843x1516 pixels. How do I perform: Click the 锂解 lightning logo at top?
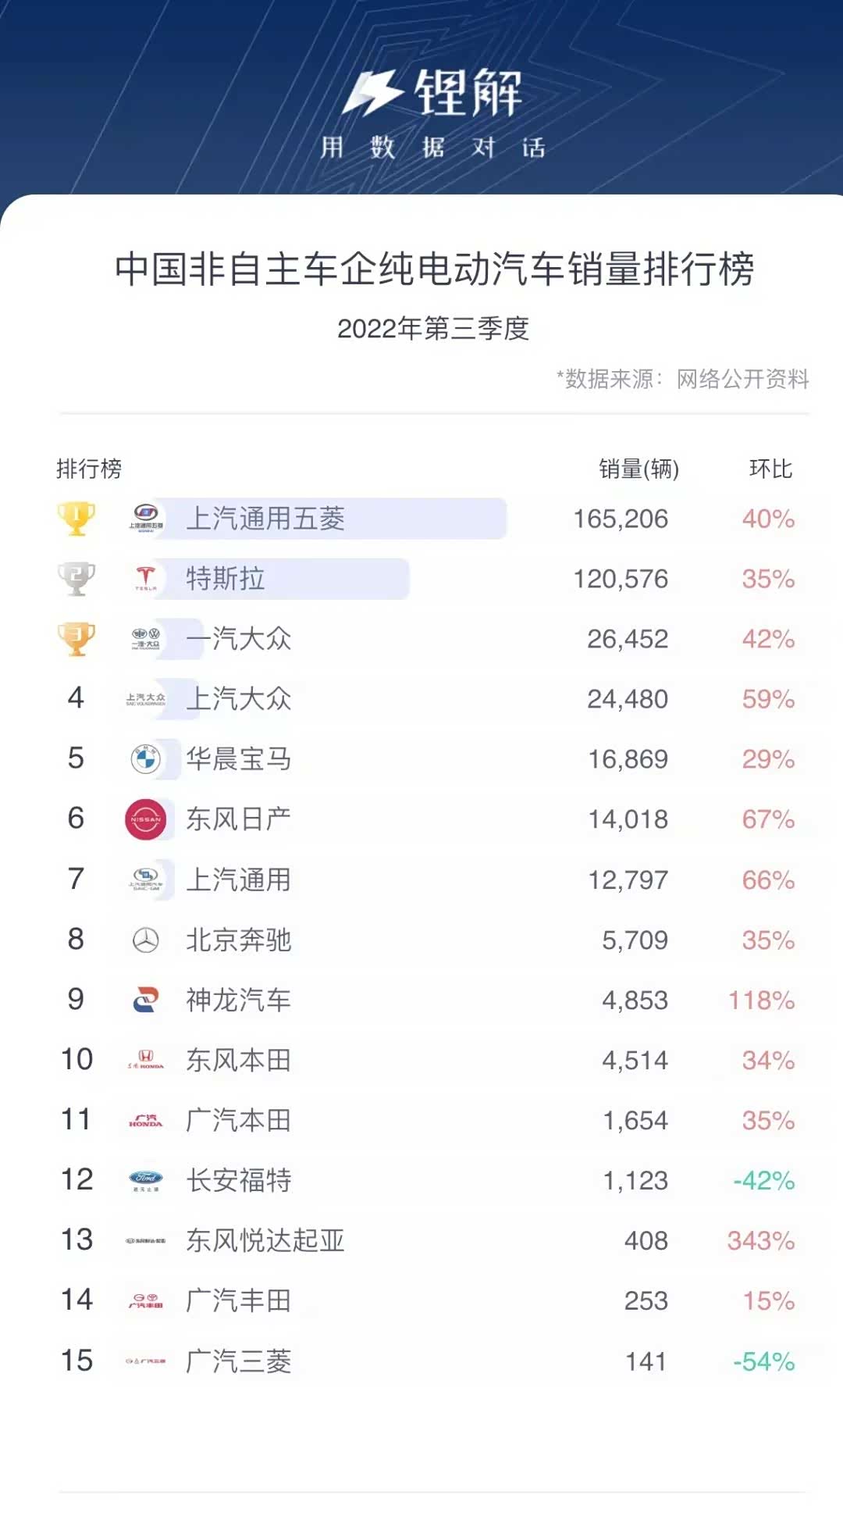373,94
